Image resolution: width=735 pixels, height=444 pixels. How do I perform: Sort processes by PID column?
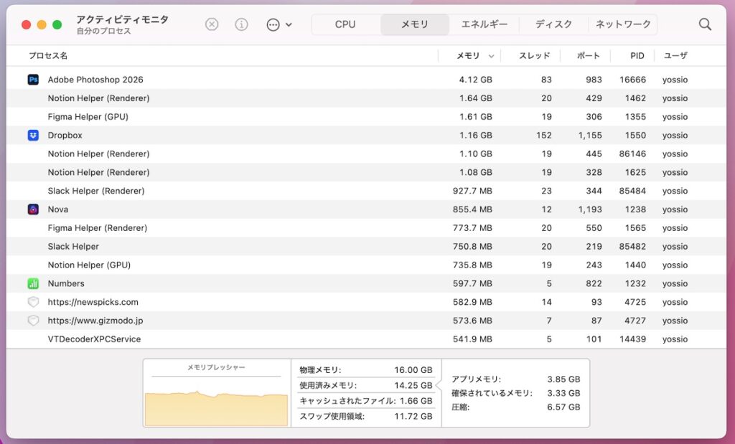point(637,56)
